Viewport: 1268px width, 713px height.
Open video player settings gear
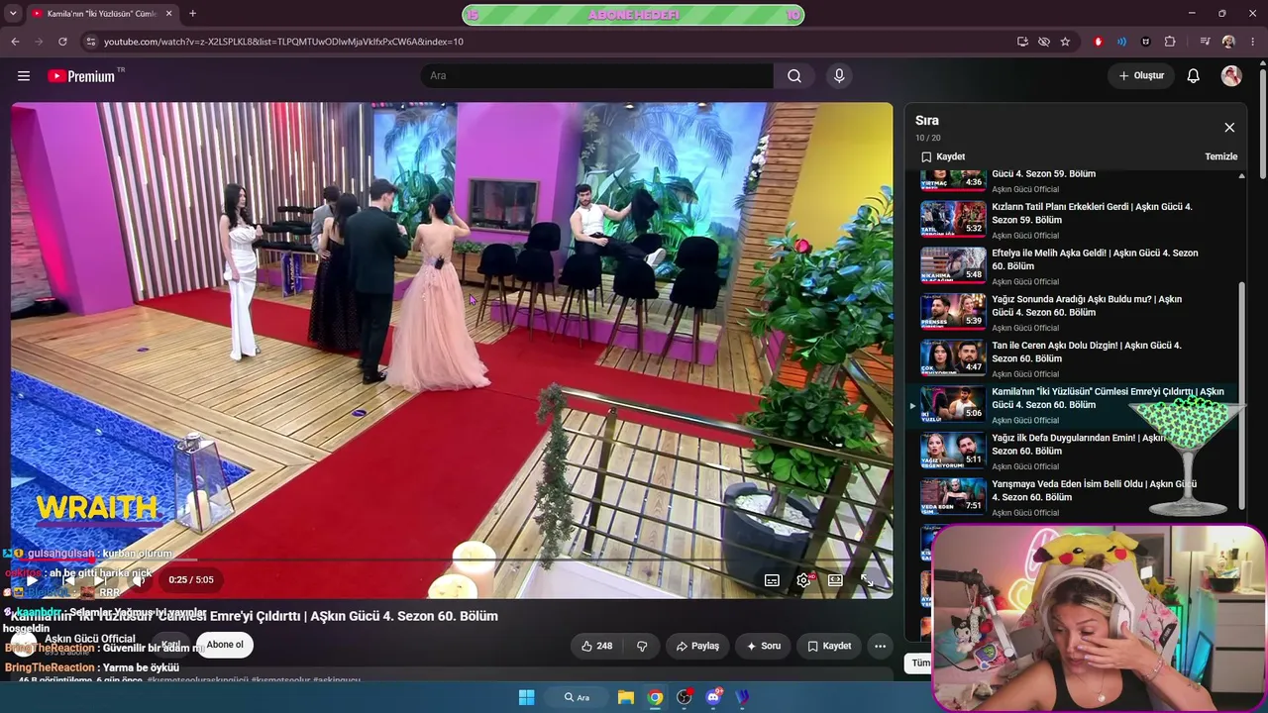803,580
